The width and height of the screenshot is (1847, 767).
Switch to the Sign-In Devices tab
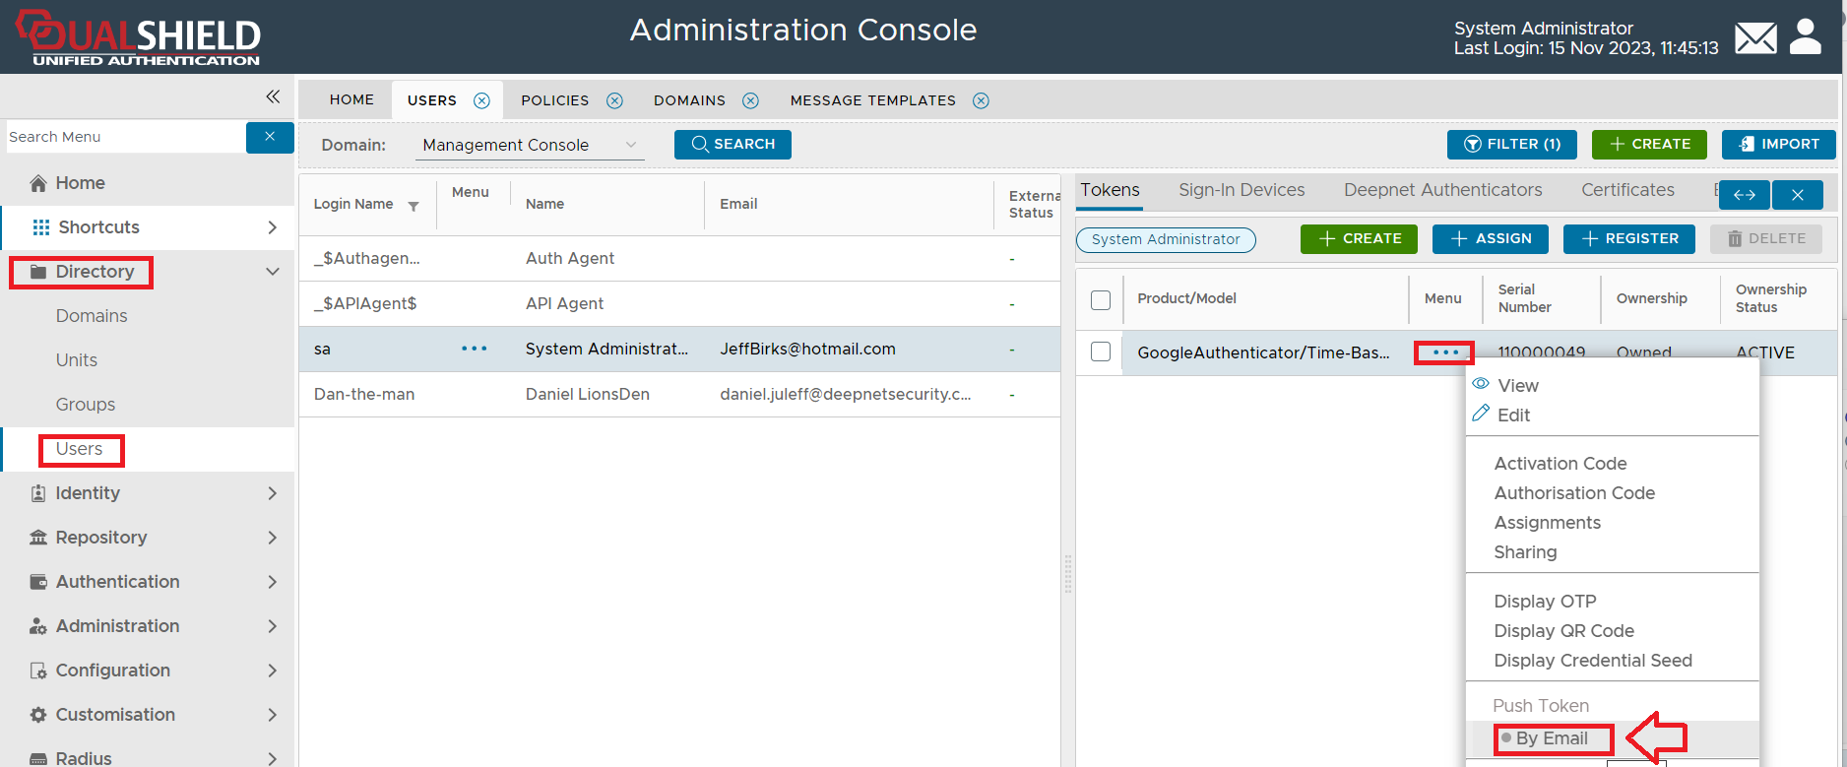tap(1242, 190)
